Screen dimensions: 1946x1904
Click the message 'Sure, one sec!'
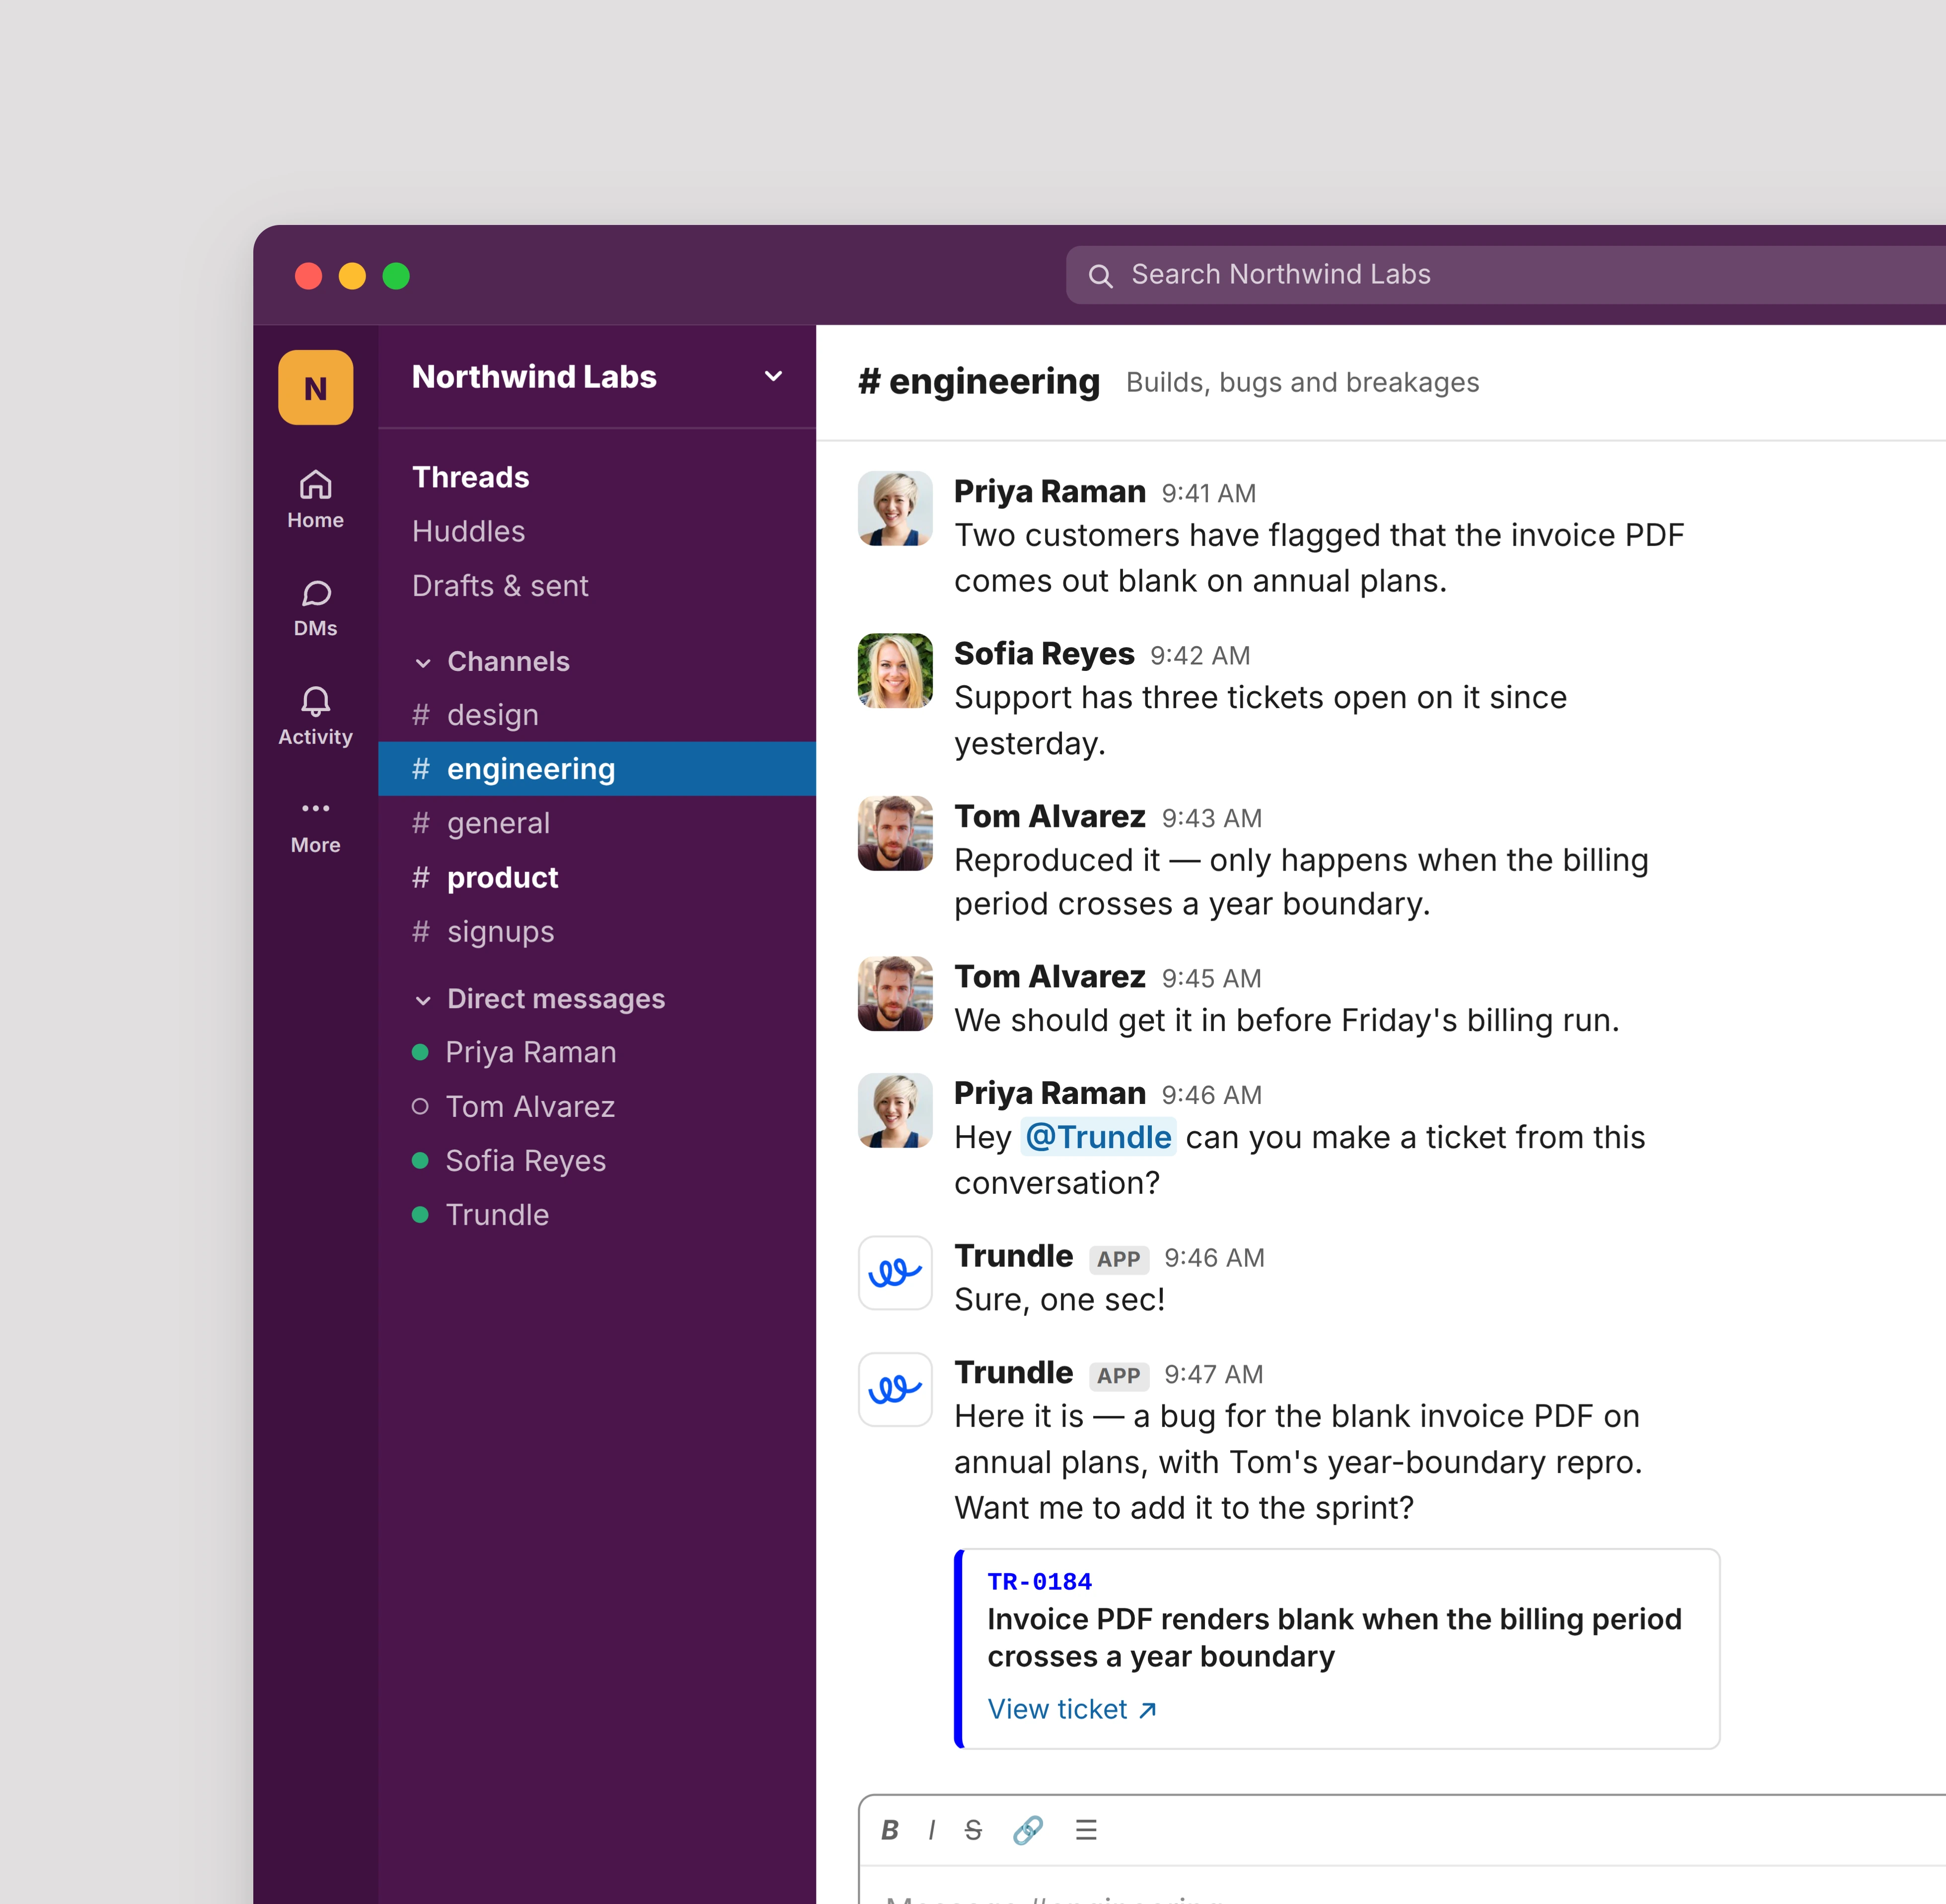tap(1059, 1299)
